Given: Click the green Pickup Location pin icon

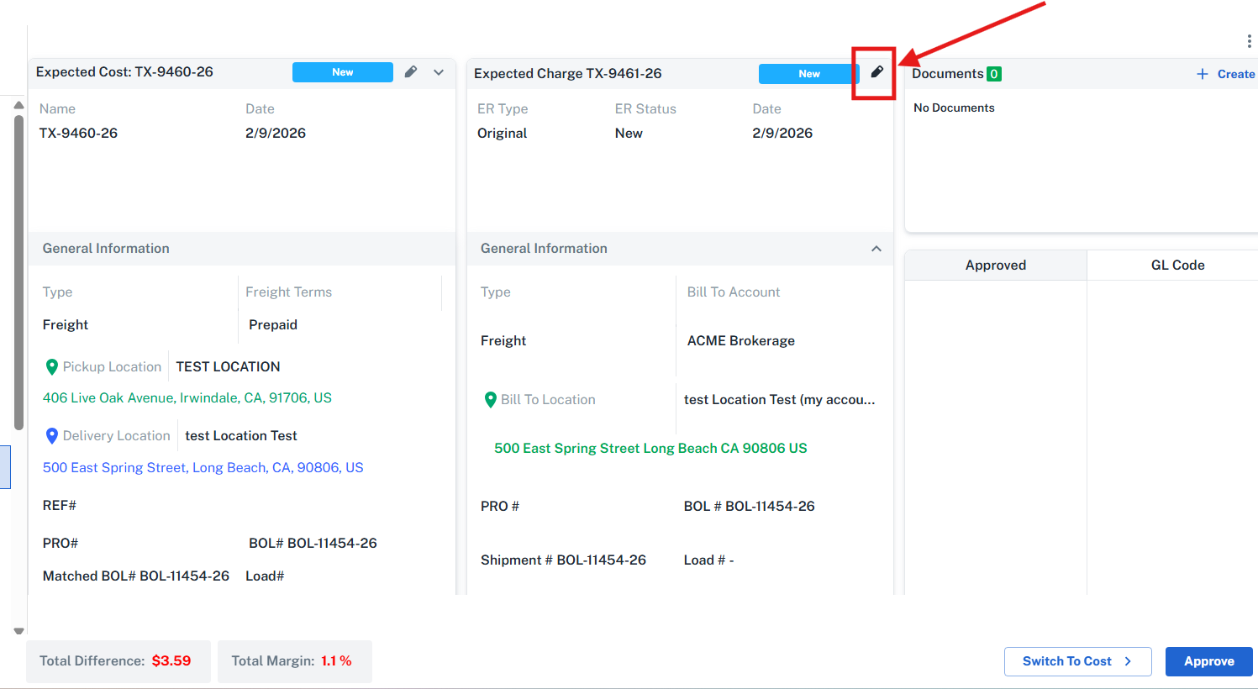Looking at the screenshot, I should coord(52,367).
